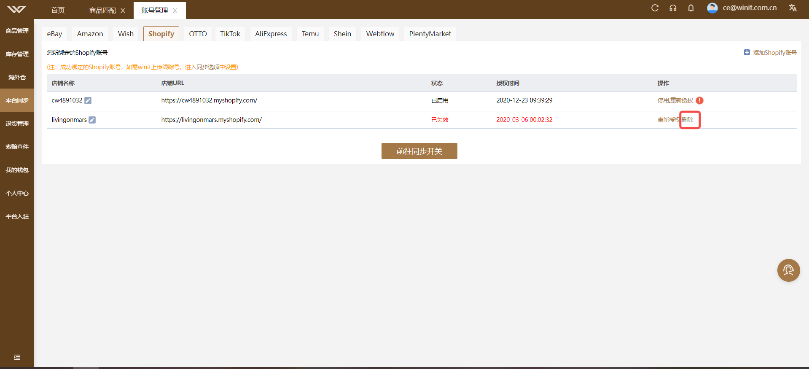Open 海外仓 in the sidebar

coord(17,77)
